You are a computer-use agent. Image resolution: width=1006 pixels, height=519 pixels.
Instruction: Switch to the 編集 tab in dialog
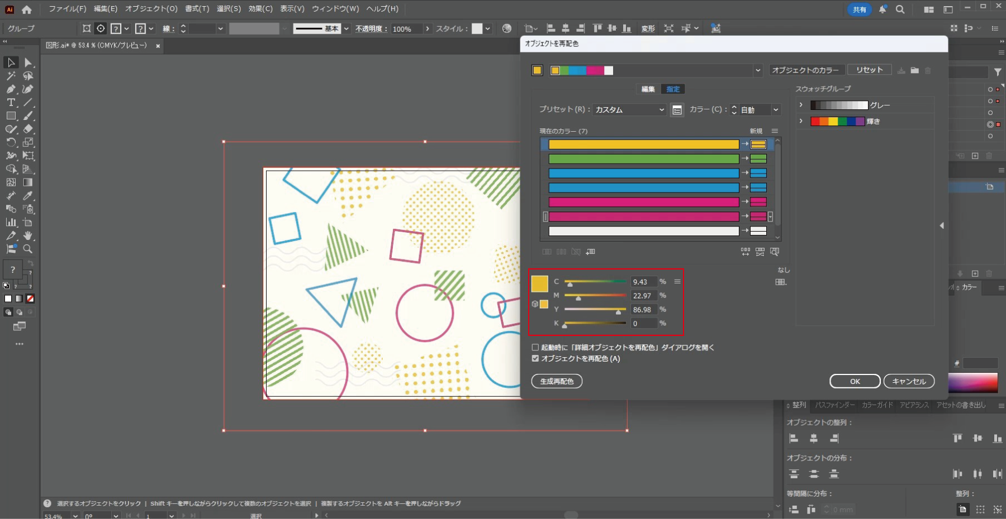[x=648, y=89]
